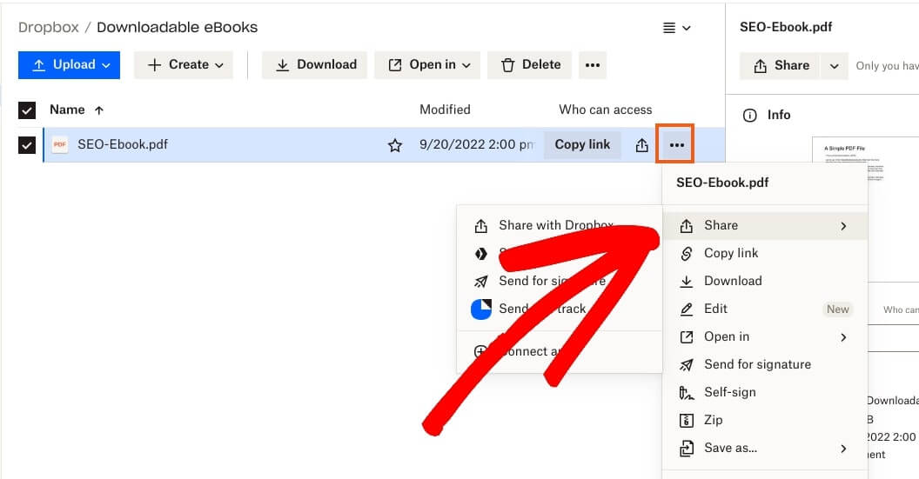Click the SEO-Ebook.pdf details panel title
The image size is (919, 479).
[786, 27]
